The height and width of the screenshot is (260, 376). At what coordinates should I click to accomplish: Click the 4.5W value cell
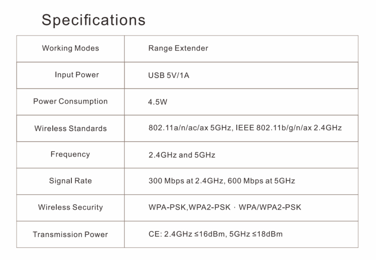241,102
